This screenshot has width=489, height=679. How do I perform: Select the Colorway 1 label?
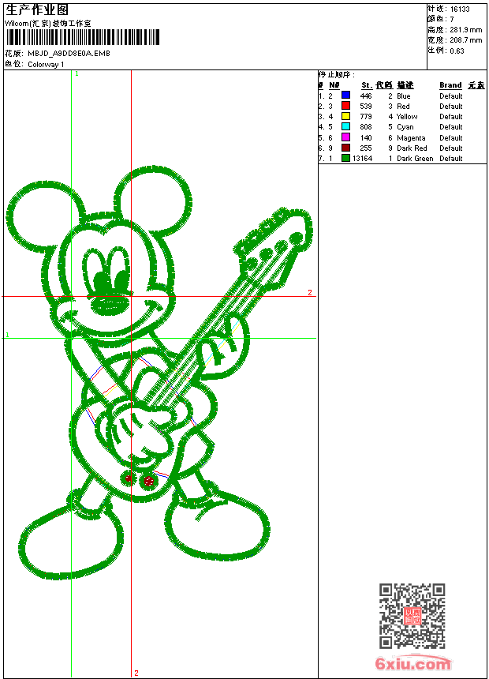point(46,65)
